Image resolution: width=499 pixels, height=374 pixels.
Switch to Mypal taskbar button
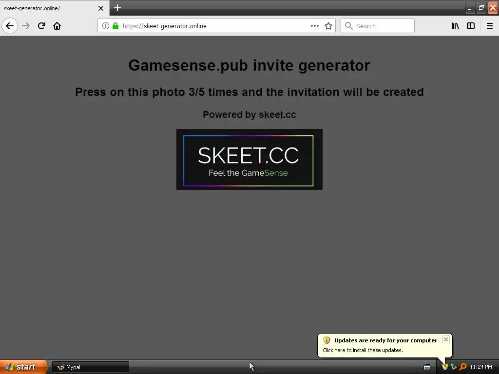pos(90,367)
